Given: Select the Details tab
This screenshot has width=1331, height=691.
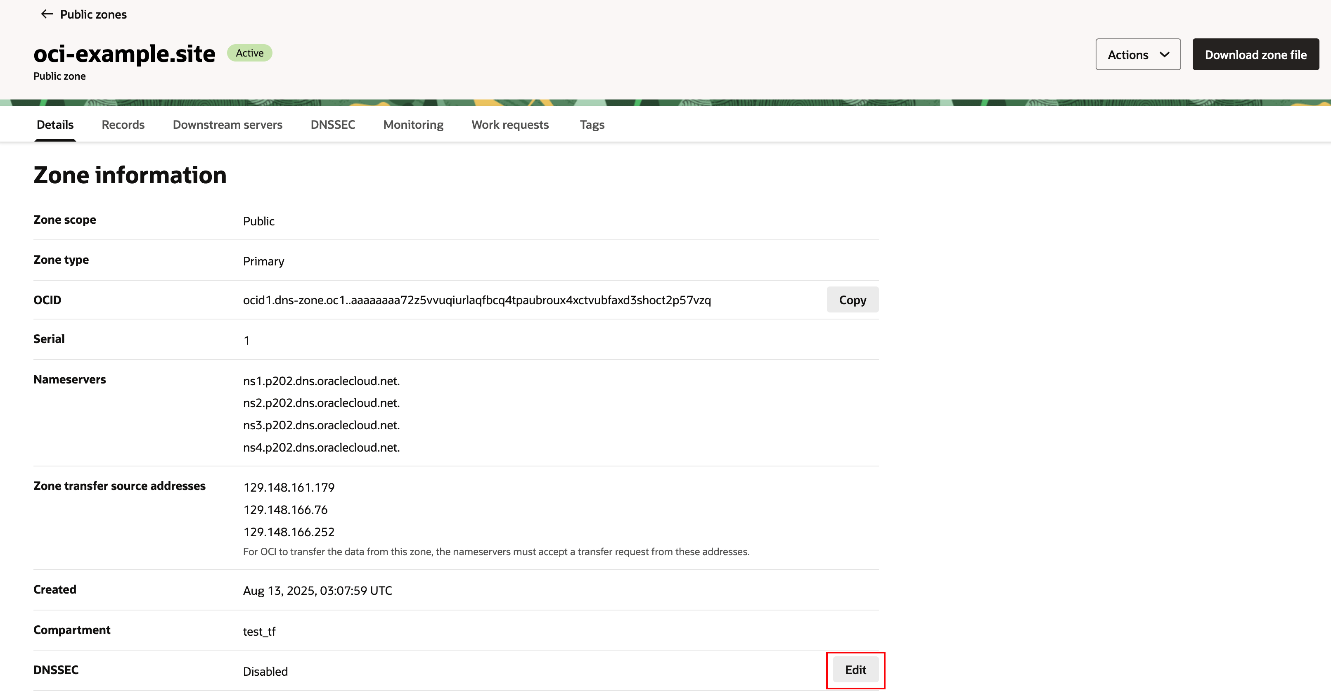Looking at the screenshot, I should (x=54, y=125).
